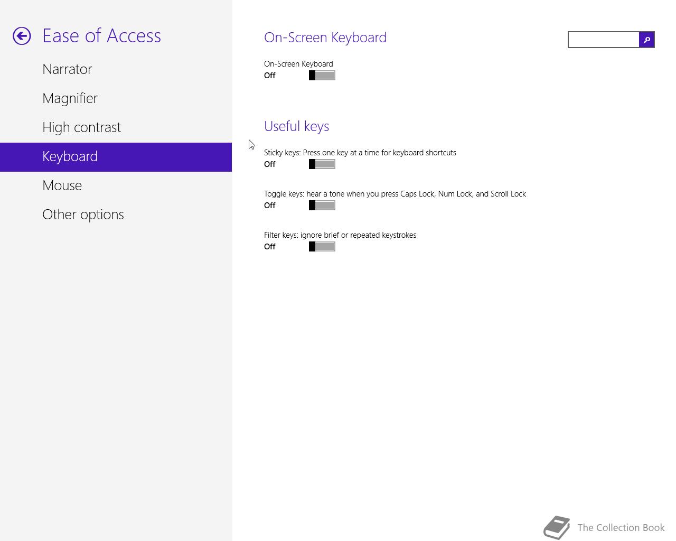
Task: Click the Sticky keys description text
Action: [360, 153]
